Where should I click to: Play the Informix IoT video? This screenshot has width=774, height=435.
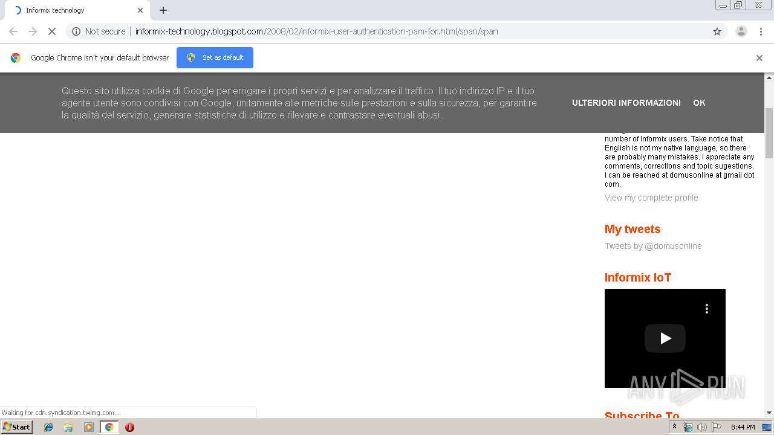coord(665,338)
